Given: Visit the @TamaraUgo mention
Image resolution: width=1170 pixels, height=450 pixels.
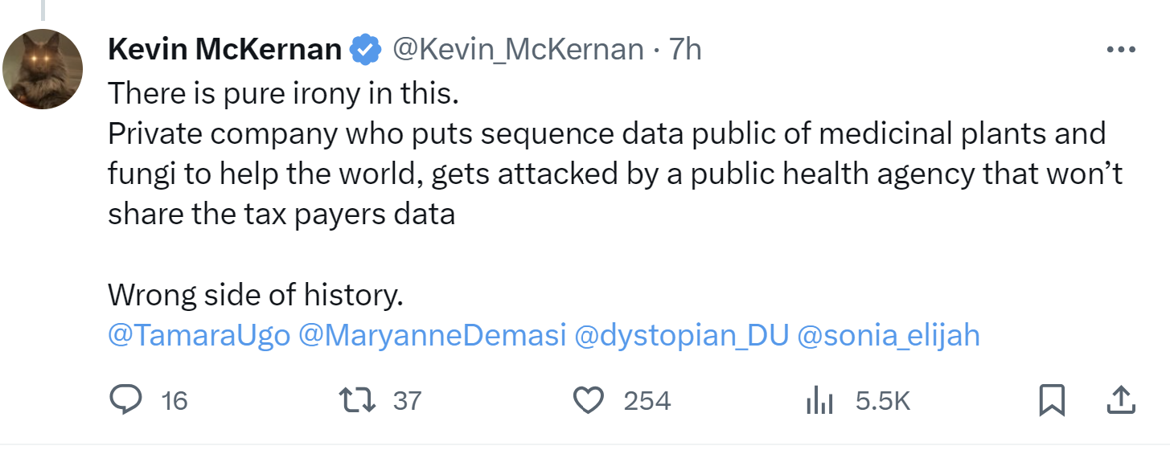Looking at the screenshot, I should [x=198, y=335].
